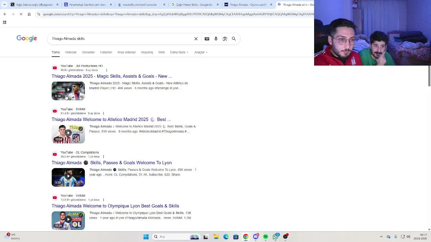
Task: Close the mackolik.com tab
Action: coord(164,5)
